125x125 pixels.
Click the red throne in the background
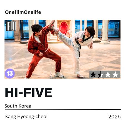(64, 27)
